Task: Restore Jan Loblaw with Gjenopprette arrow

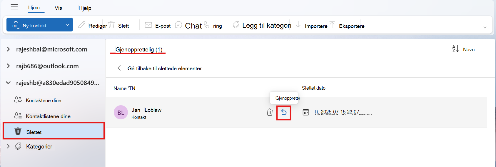Action: point(284,112)
